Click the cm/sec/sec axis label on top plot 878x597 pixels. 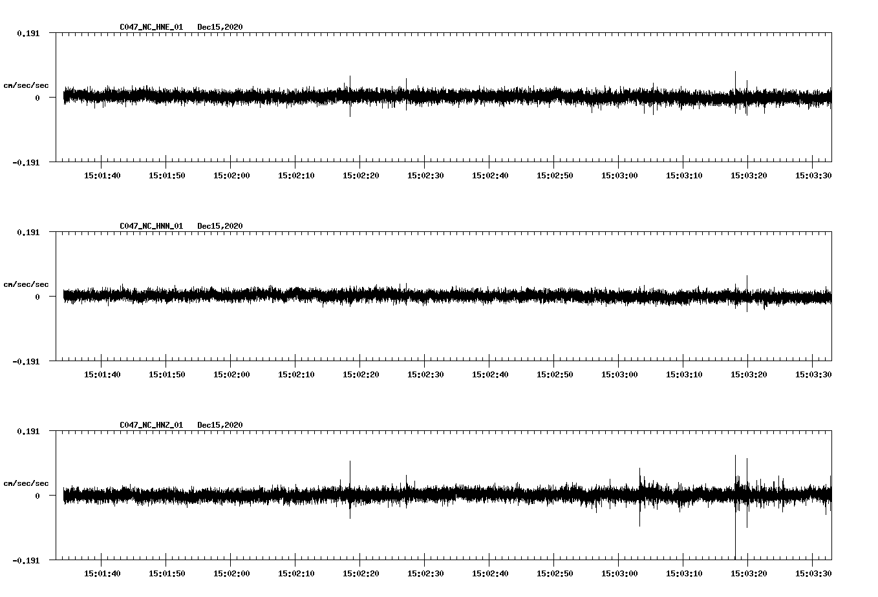point(27,85)
